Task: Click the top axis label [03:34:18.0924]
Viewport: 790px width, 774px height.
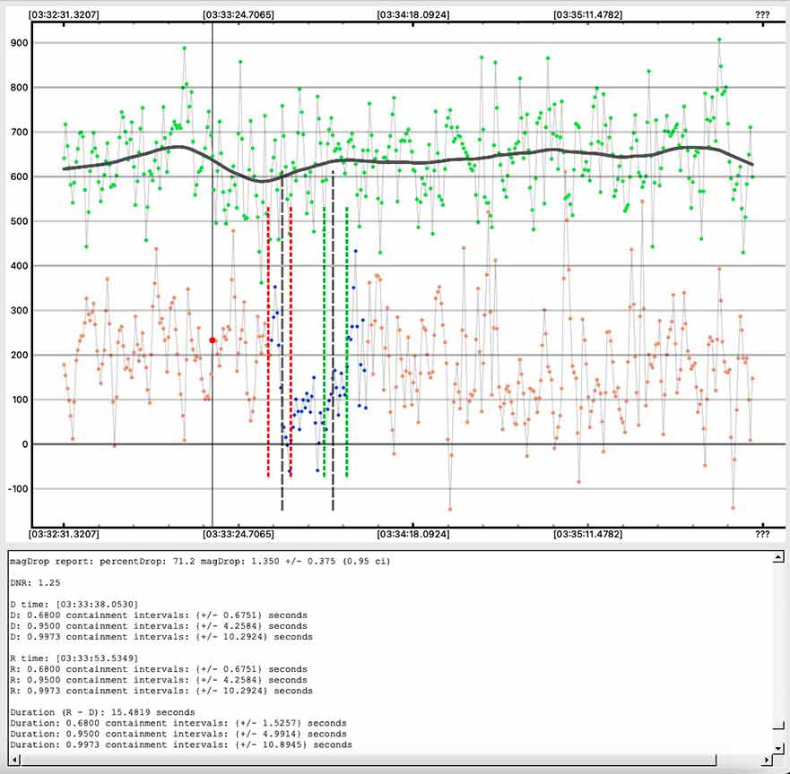Action: [x=413, y=14]
